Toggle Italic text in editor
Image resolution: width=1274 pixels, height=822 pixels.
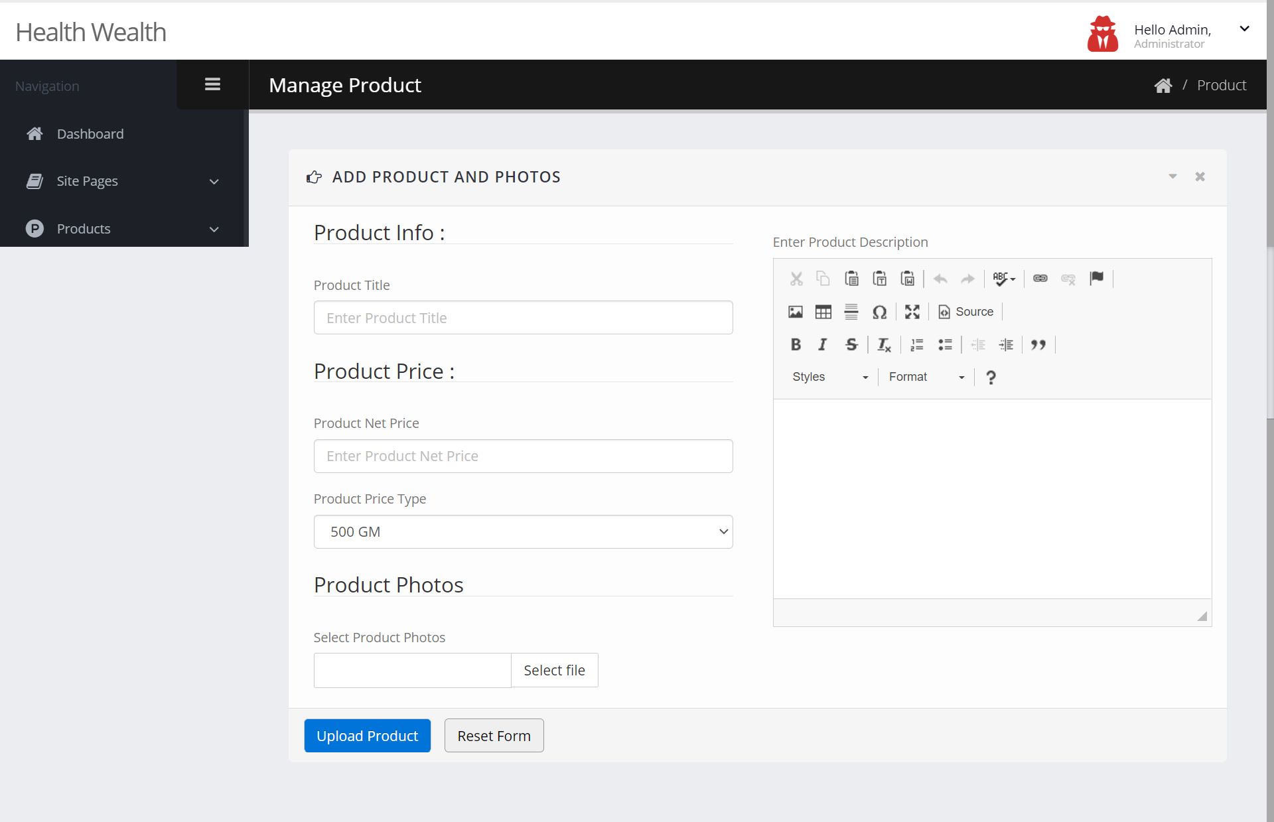pos(823,344)
